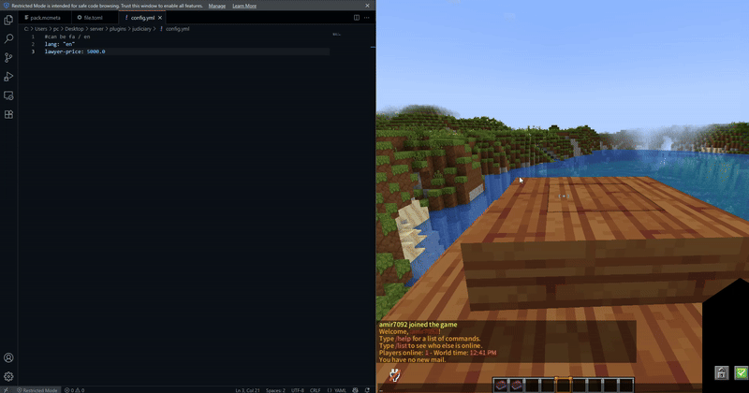Click the notifications bell in status bar
Image resolution: width=749 pixels, height=393 pixels.
tap(367, 389)
